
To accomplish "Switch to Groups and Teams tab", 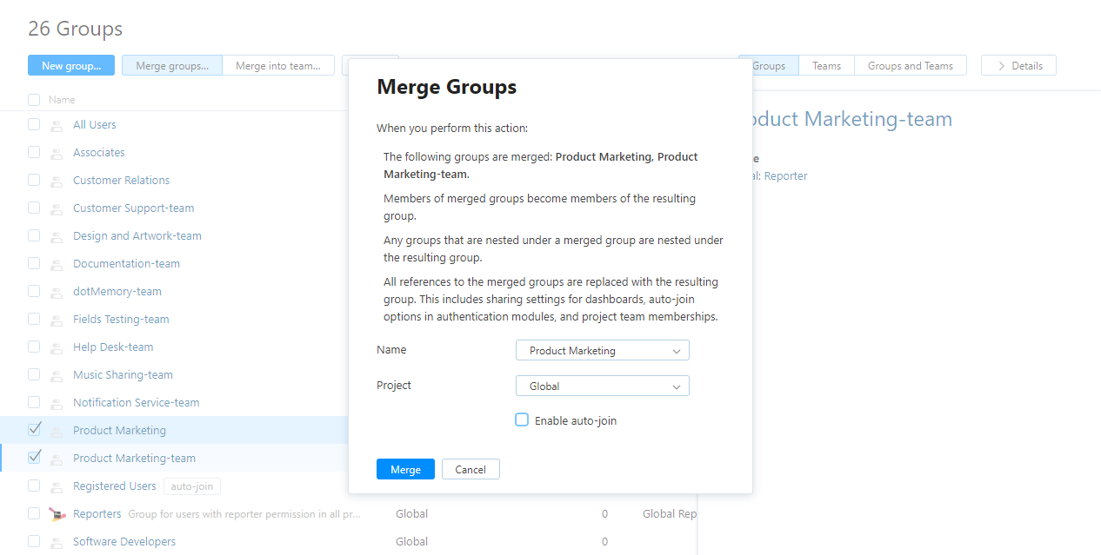I will [910, 66].
